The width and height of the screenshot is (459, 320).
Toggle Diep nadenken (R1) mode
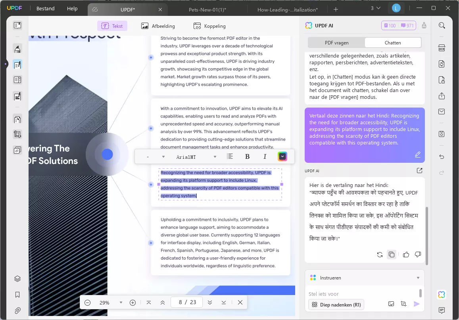[x=336, y=305]
